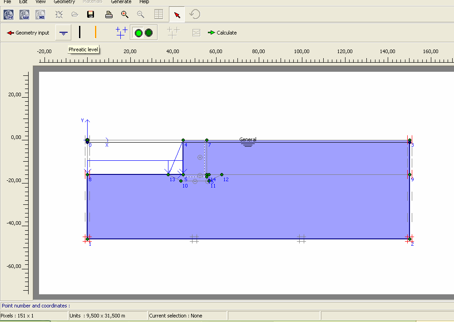Viewport: 454px width, 322px height.
Task: Click the Calculate button
Action: 222,33
